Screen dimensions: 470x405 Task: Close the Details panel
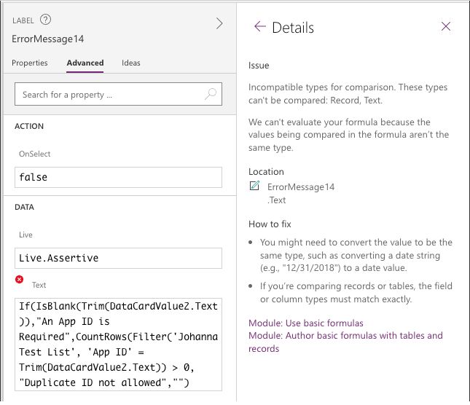click(446, 27)
